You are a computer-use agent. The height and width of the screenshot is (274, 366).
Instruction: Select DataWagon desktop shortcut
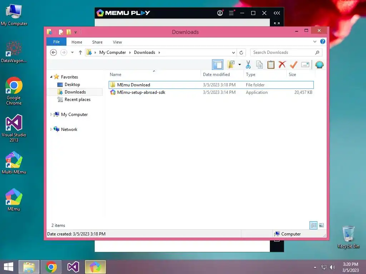pyautogui.click(x=14, y=52)
